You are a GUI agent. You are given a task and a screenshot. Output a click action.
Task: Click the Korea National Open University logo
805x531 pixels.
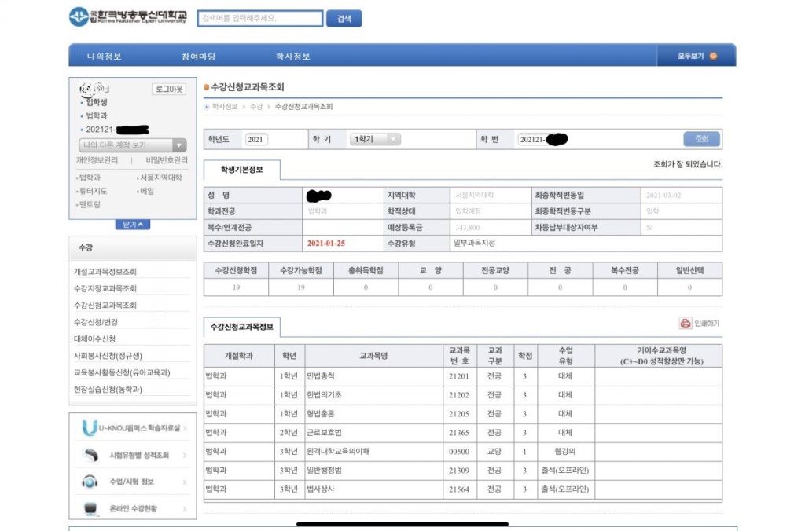128,16
